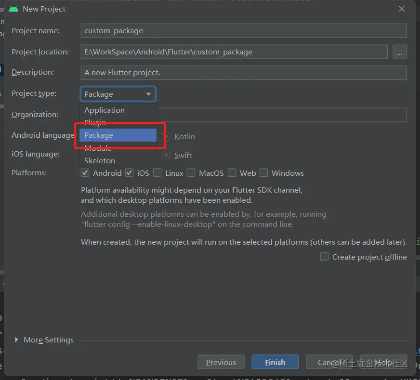Go back with the Previous button
The width and height of the screenshot is (420, 380).
tap(221, 362)
